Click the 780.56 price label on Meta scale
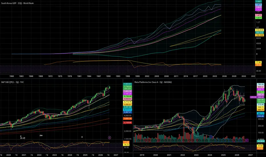Screen dimensions: 266x157 [x=261, y=84]
